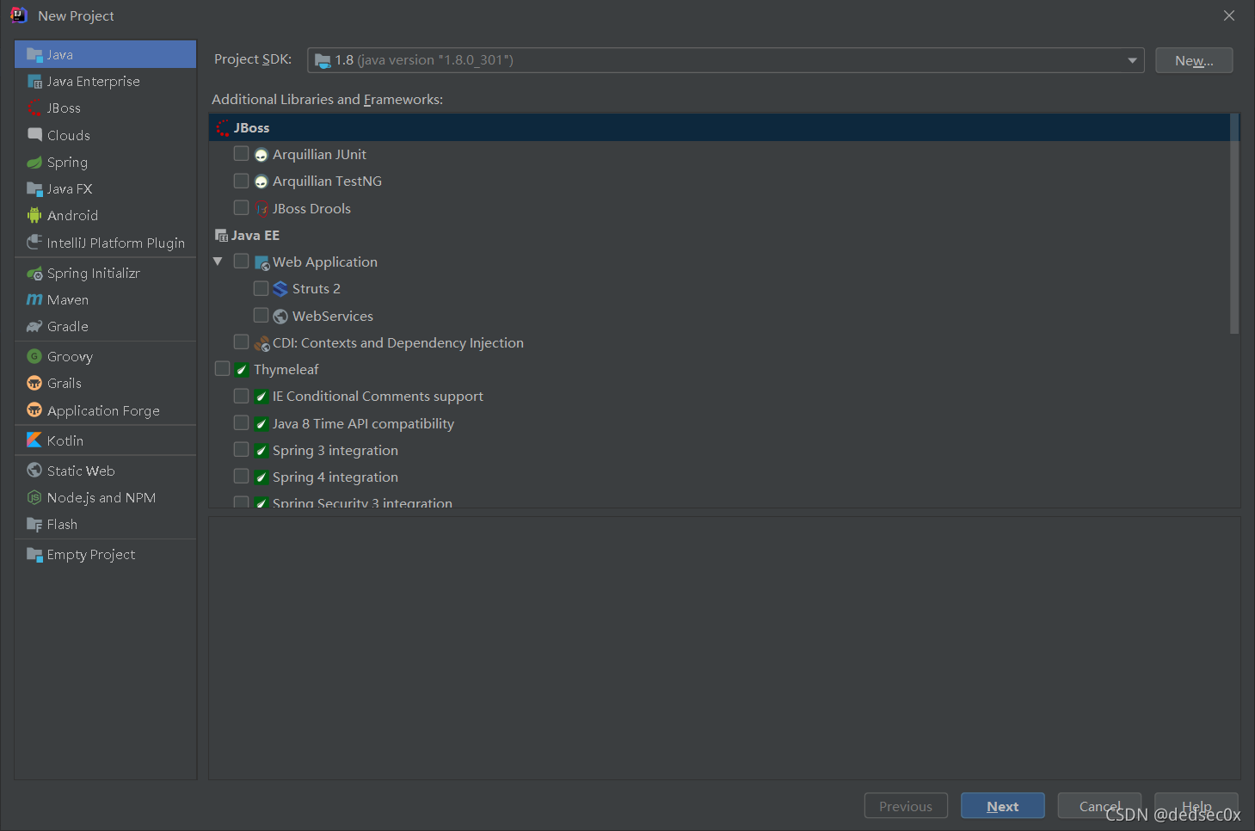Select the JBoss group header row
Viewport: 1255px width, 831px height.
(719, 127)
